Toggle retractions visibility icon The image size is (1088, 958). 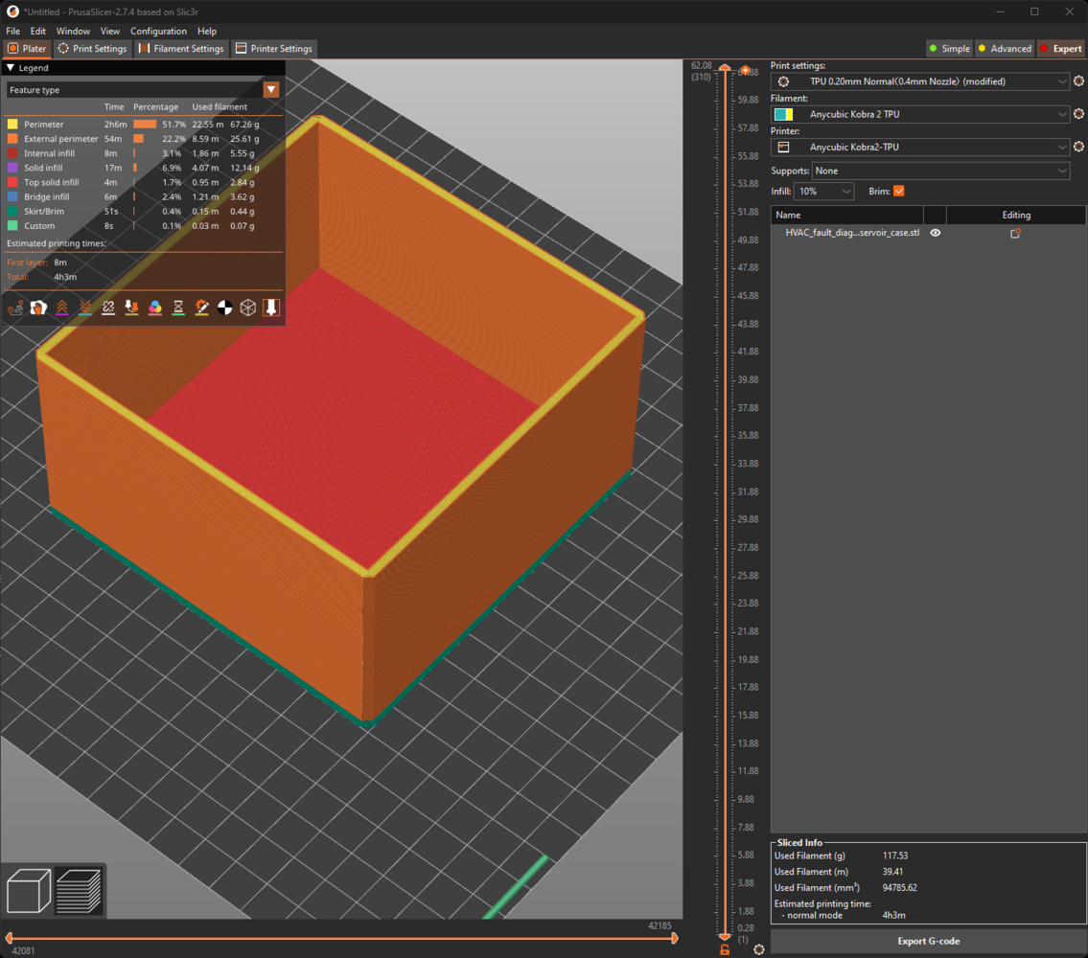[62, 308]
